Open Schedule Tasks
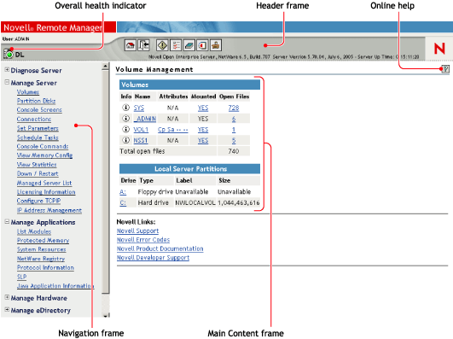Screen dimensions: 453x339 [x=38, y=137]
